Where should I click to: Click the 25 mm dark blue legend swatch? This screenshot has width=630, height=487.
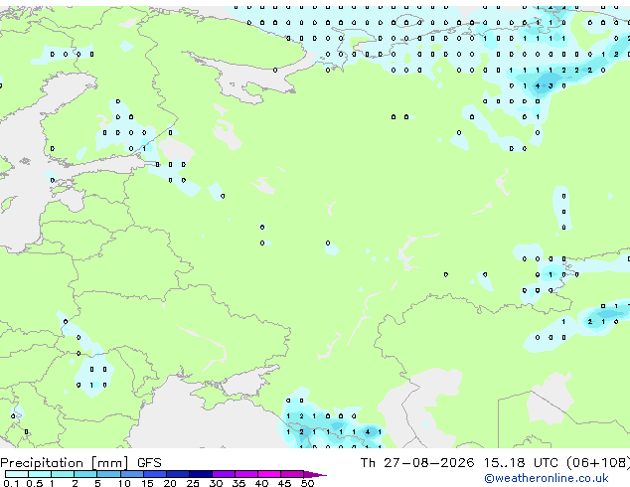coord(201,474)
